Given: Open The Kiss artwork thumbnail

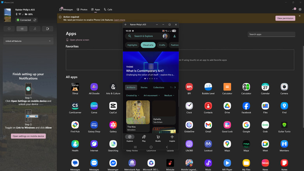Looking at the screenshot, I should (x=138, y=112).
